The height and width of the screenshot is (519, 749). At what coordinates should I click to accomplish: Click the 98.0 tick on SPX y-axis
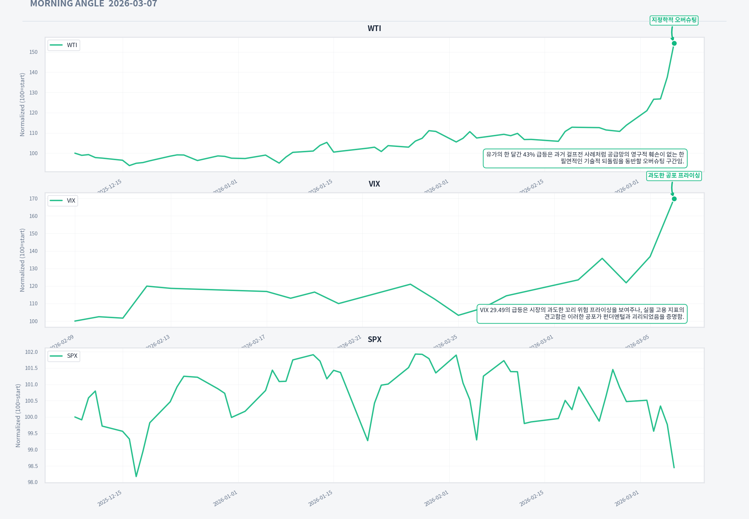[x=32, y=482]
